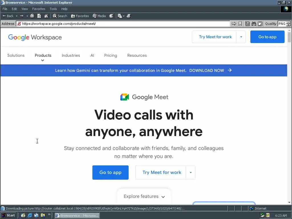The image size is (292, 219).
Task: Click the binoculars find icon
Action: 254,24
